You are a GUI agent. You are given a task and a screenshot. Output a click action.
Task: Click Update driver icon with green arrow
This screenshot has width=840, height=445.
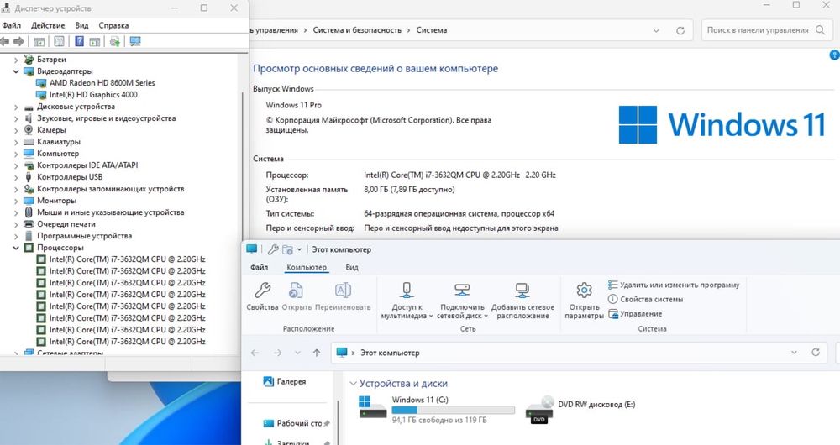pos(114,41)
